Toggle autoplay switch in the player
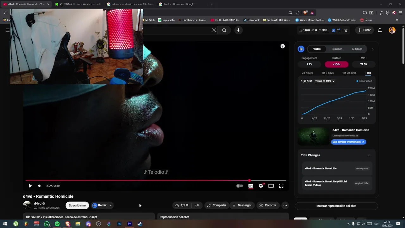405x228 pixels. [x=240, y=186]
